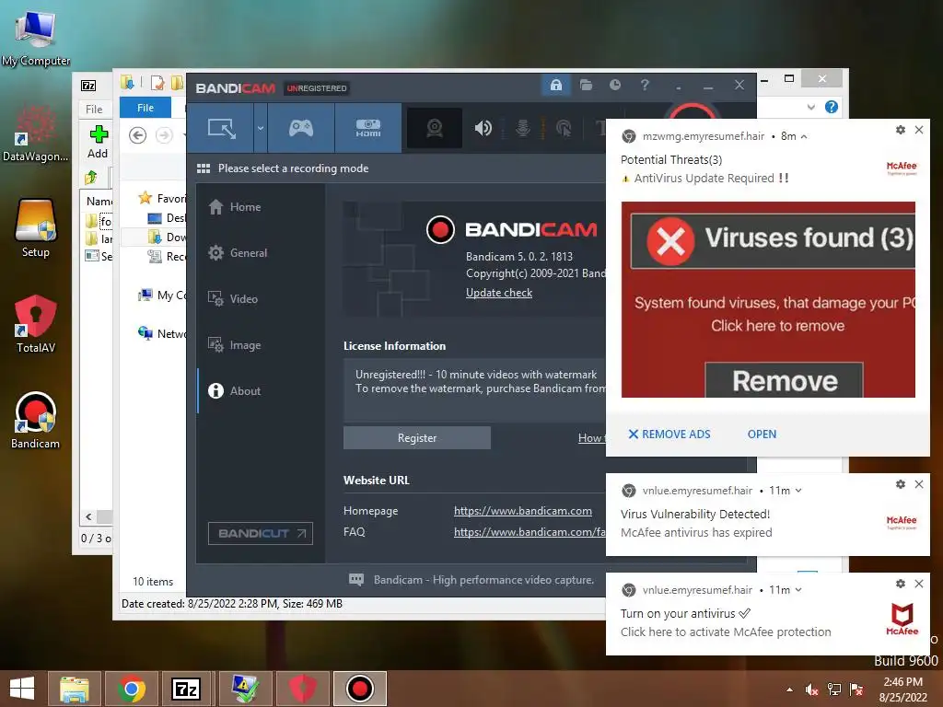The width and height of the screenshot is (943, 707).
Task: Click Explorer forward navigation arrow
Action: [x=164, y=135]
